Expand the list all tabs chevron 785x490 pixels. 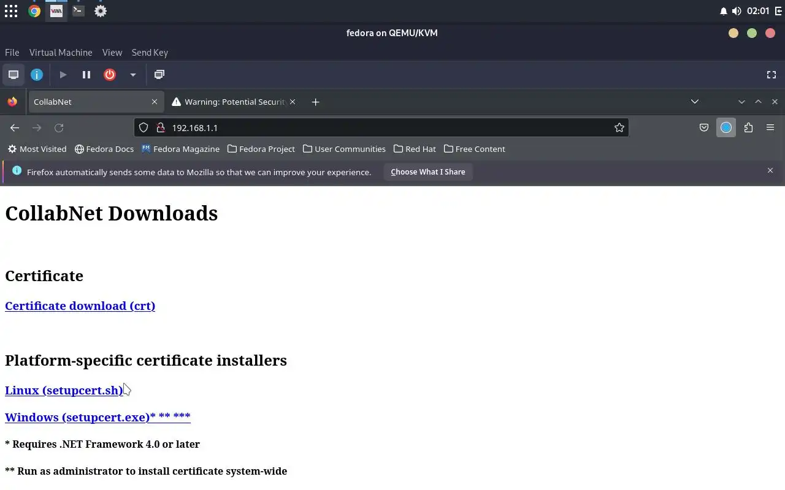(695, 102)
